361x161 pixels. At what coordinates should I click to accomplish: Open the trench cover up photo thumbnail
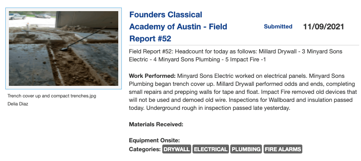64,48
